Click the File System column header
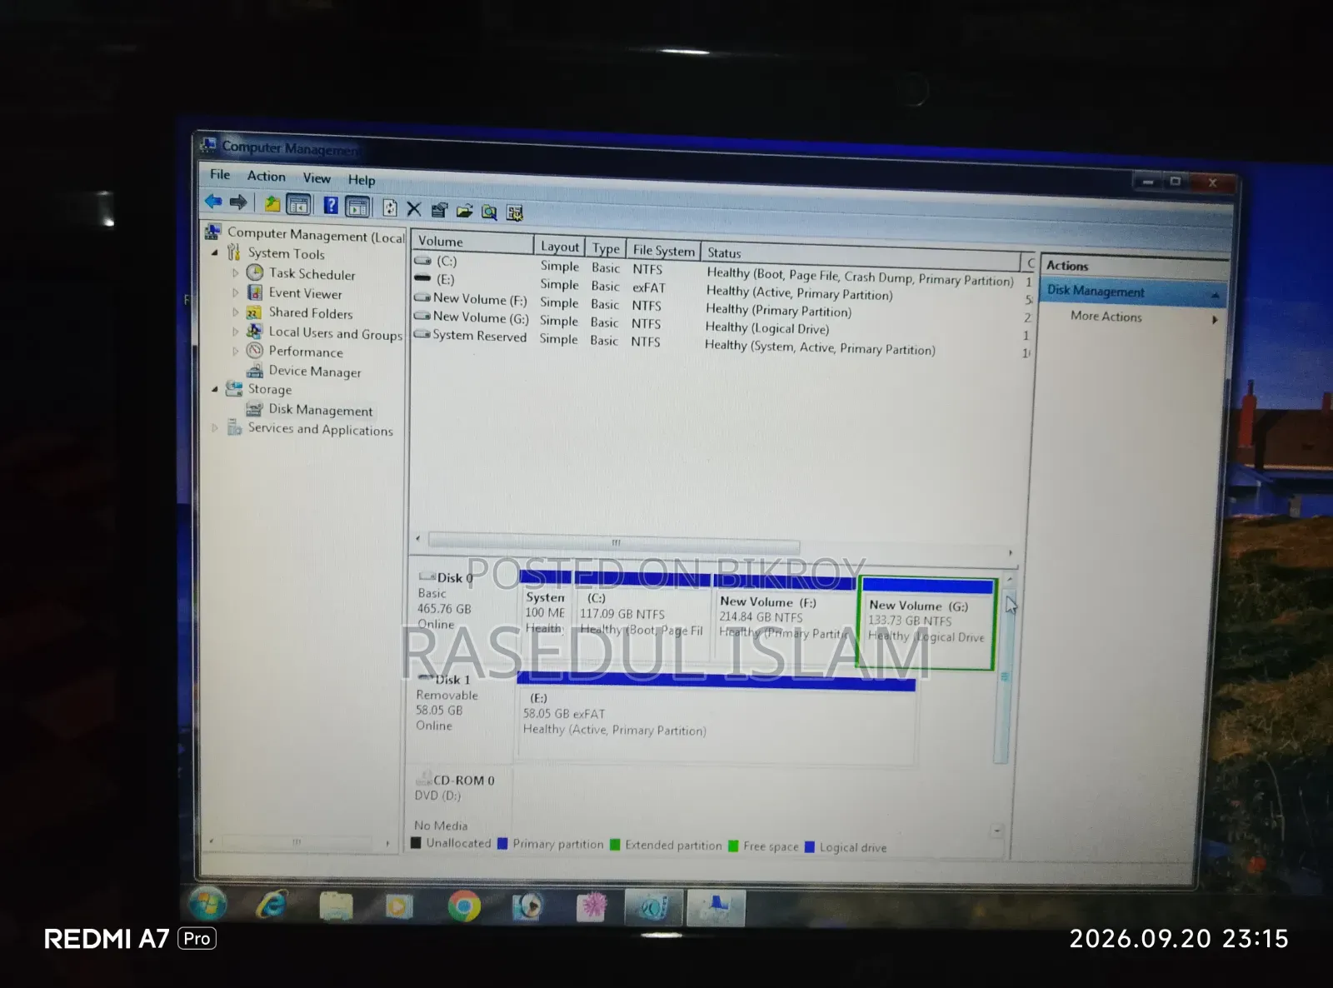The image size is (1333, 988). click(x=663, y=250)
